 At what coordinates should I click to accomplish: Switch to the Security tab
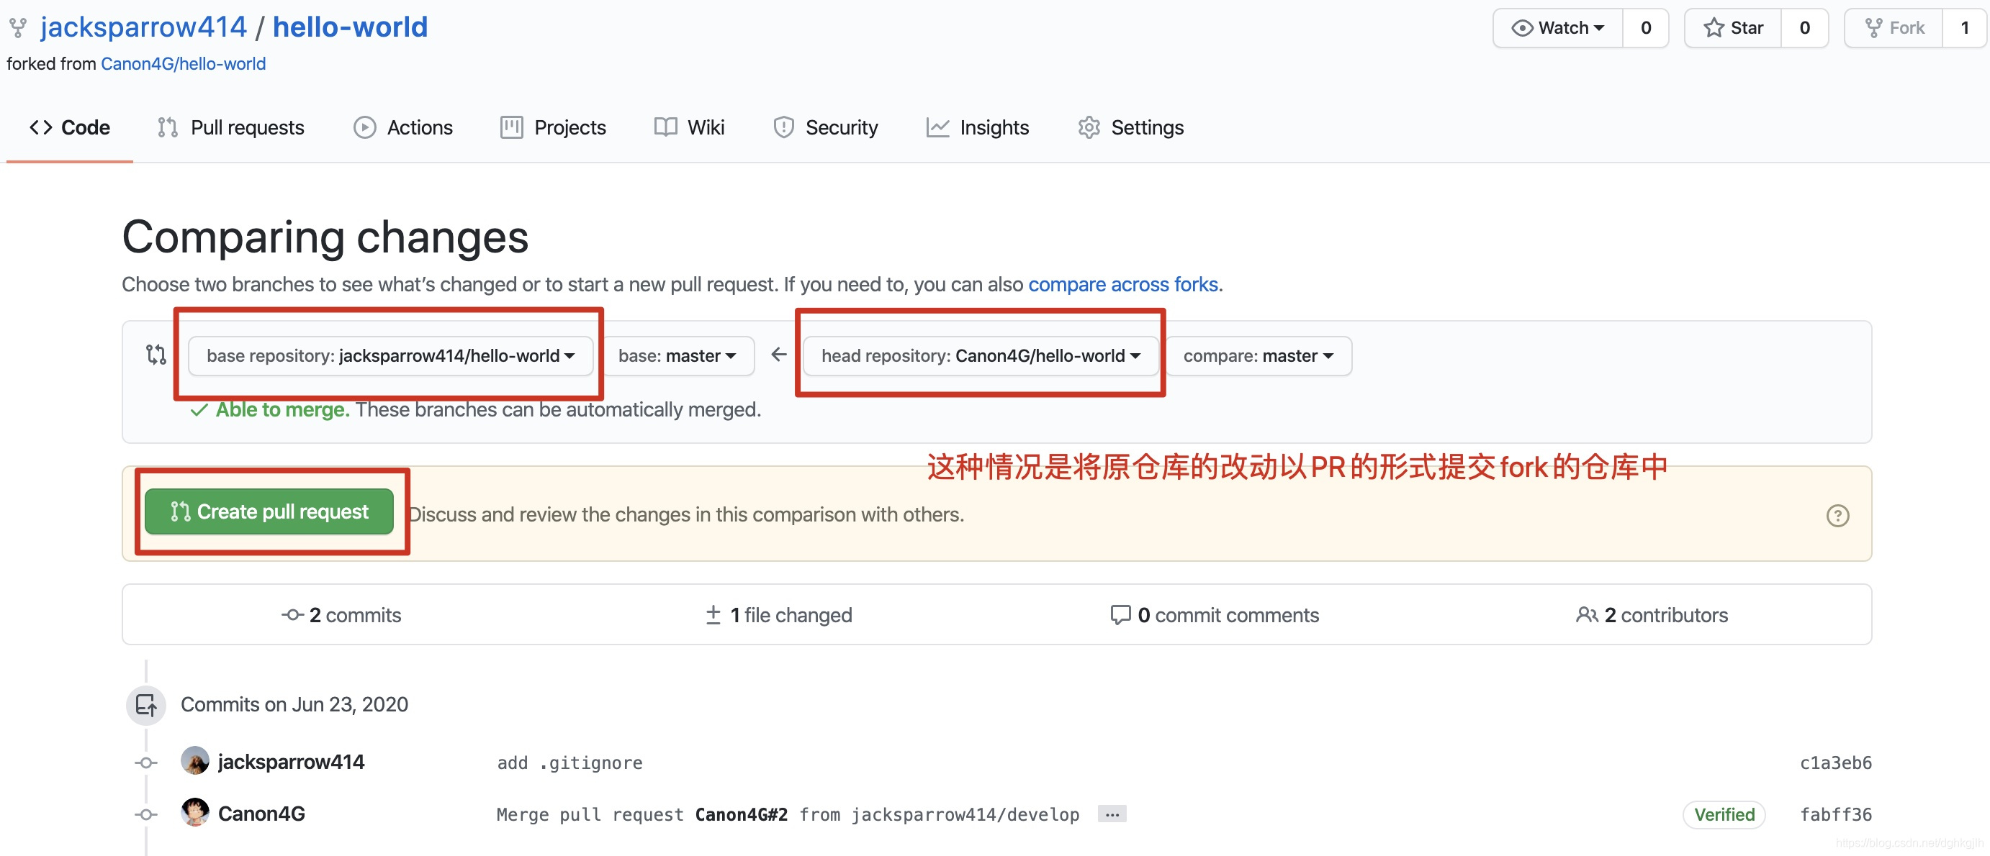[826, 127]
